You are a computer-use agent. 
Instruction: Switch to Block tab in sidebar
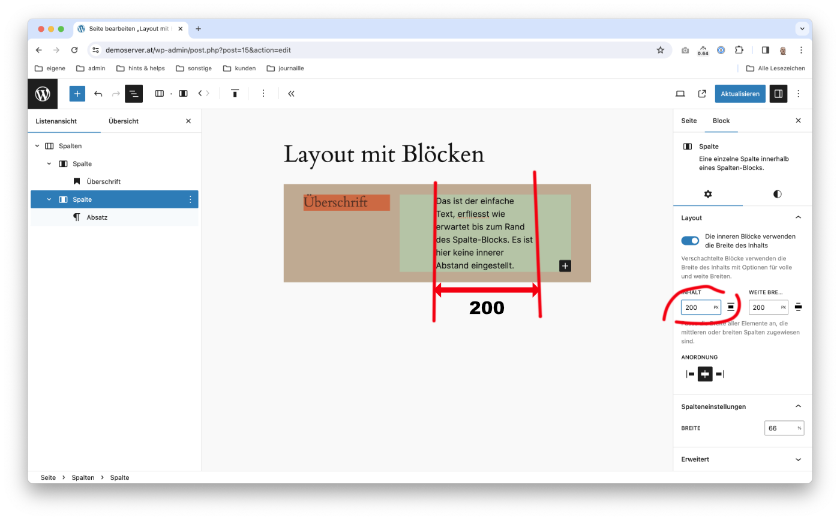(x=721, y=121)
